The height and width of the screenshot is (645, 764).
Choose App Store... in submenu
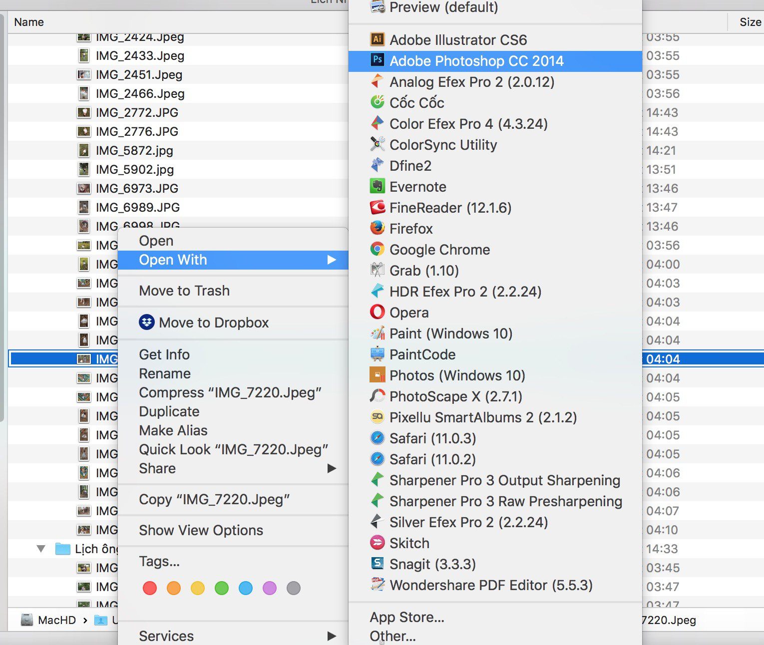click(x=495, y=617)
